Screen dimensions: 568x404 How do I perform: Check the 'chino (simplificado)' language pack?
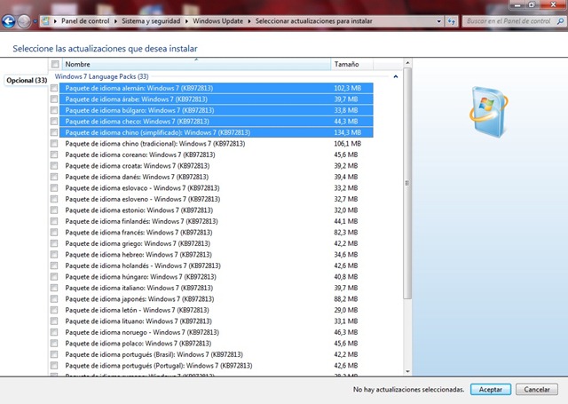[54, 132]
